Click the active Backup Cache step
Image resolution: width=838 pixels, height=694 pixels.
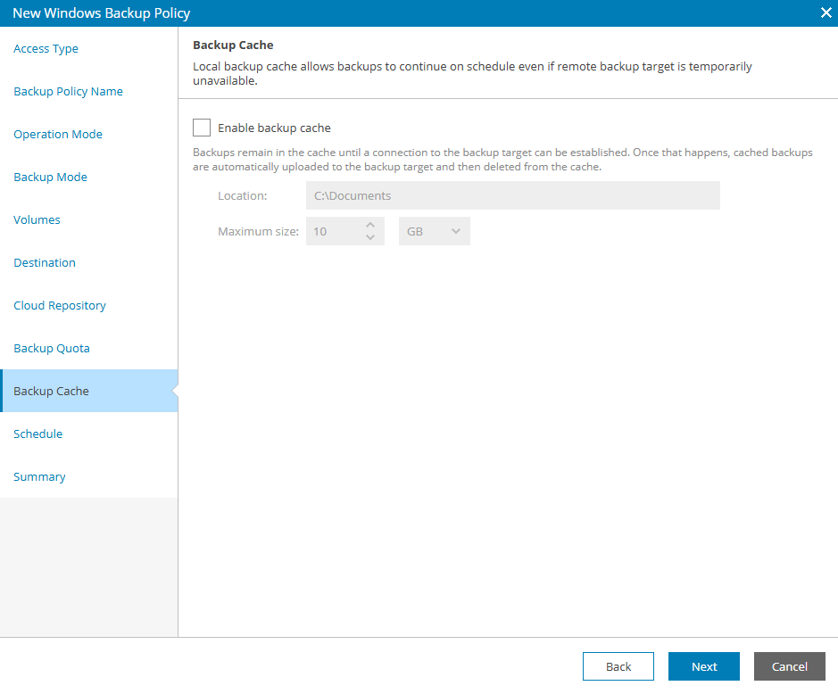pyautogui.click(x=52, y=392)
